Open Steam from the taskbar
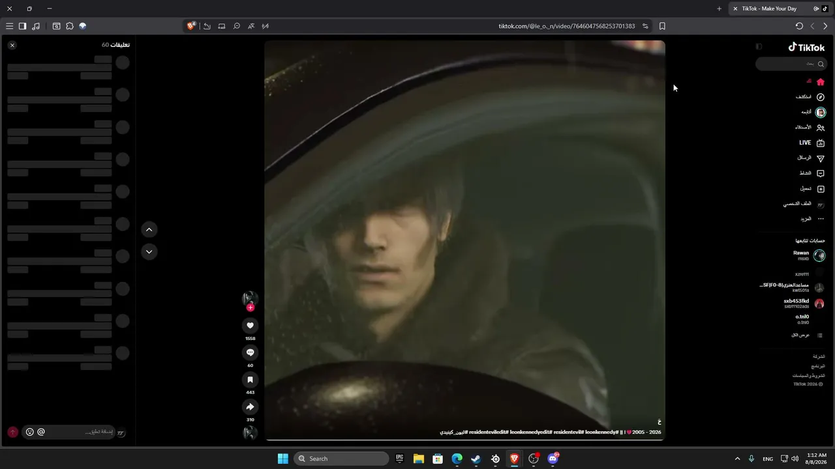 click(x=476, y=459)
